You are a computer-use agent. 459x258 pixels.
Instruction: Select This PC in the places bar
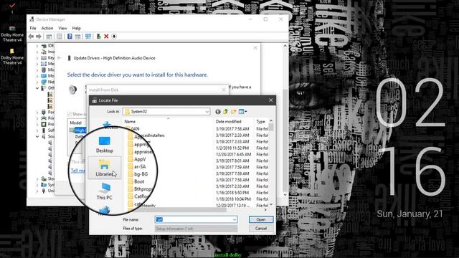point(105,191)
